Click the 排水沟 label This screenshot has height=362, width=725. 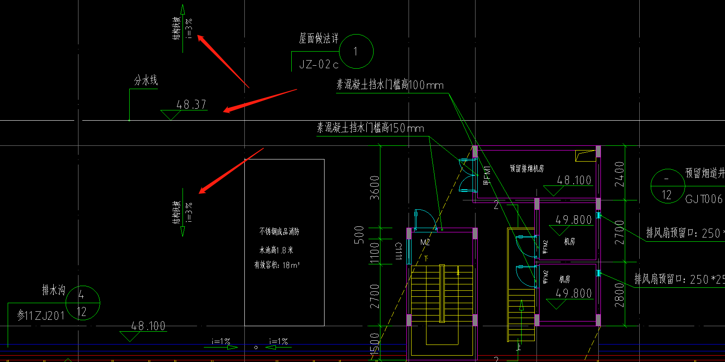(x=54, y=290)
